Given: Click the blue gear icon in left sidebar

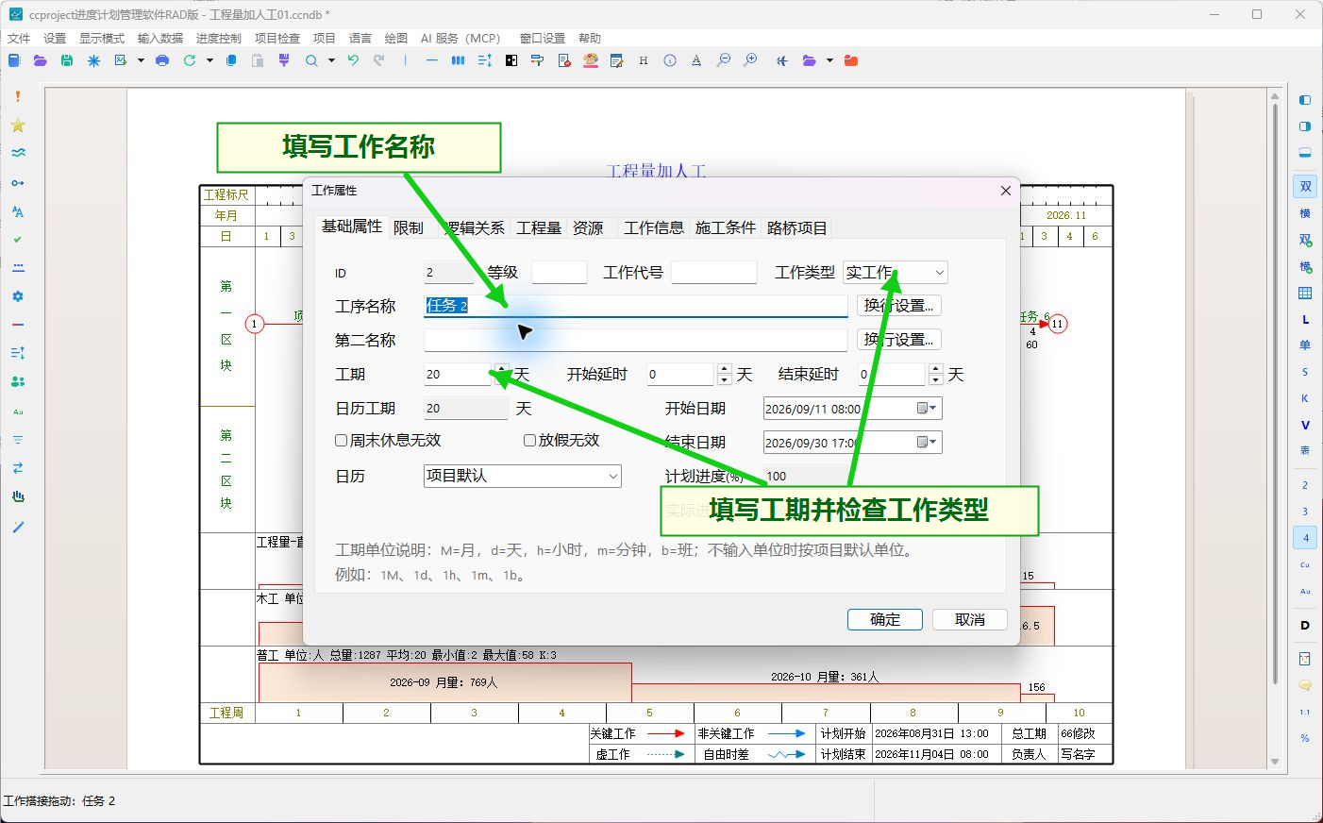Looking at the screenshot, I should click(x=18, y=296).
